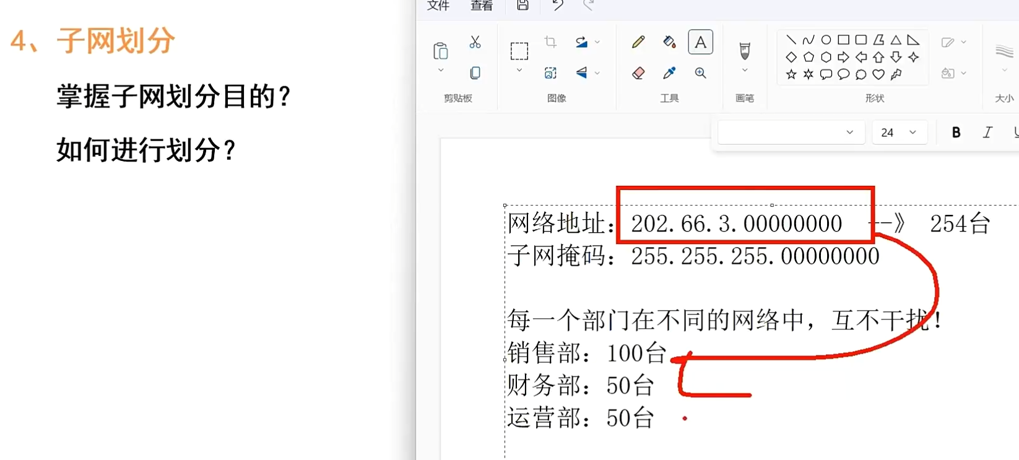
Task: Activate the Text tool (A)
Action: (700, 42)
